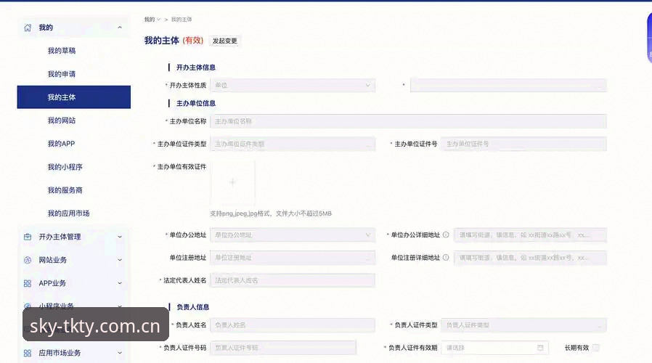Open the 负责人证件类型 dropdown

[x=523, y=325]
